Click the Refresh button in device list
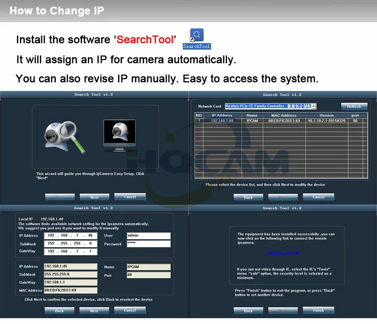Screen dimensions: 377x324 click(354, 107)
